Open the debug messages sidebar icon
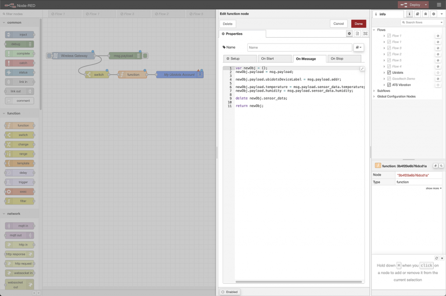 coord(426,14)
